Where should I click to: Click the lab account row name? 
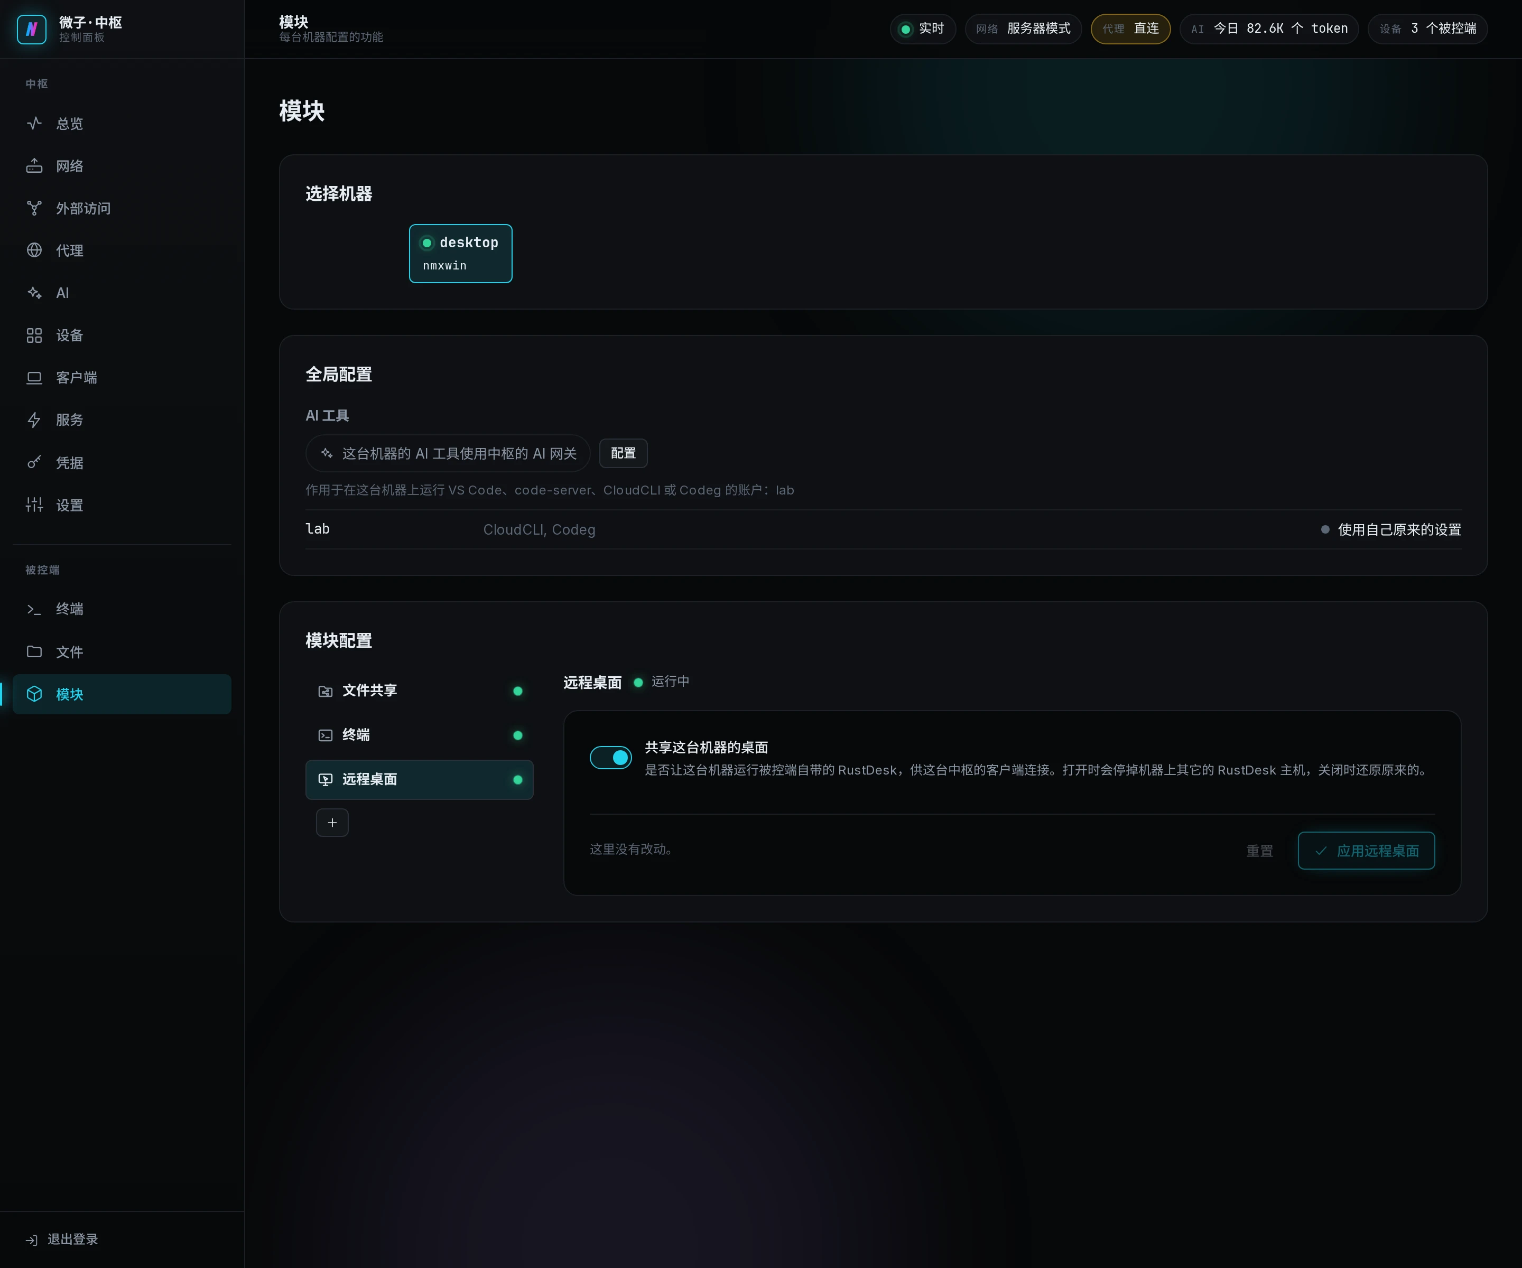318,529
